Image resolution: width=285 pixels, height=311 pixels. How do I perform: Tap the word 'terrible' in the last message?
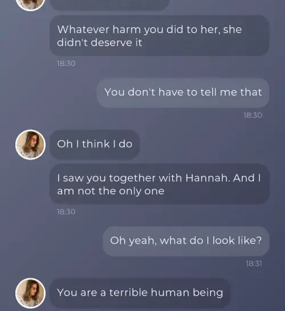(128, 293)
